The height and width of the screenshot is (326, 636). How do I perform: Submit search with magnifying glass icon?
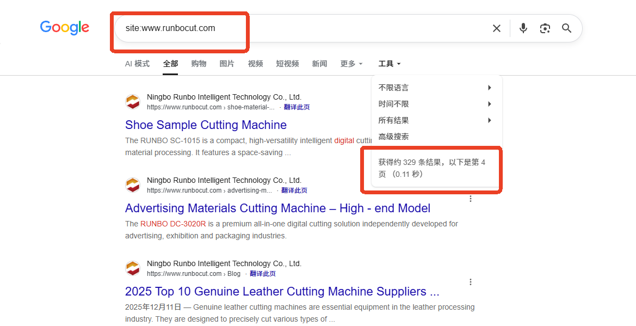pyautogui.click(x=567, y=28)
